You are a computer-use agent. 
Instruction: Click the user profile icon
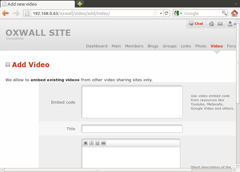point(230,24)
